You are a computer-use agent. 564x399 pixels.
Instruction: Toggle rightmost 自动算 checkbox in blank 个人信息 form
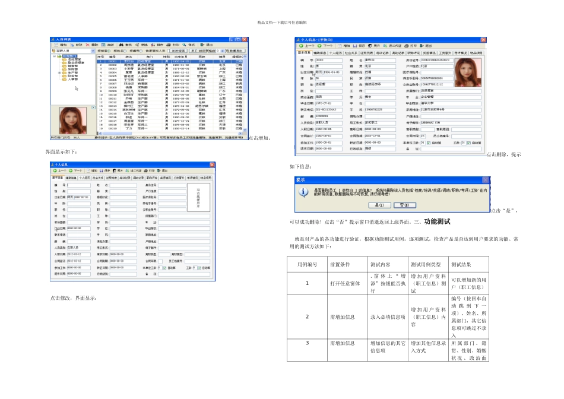pyautogui.click(x=199, y=268)
